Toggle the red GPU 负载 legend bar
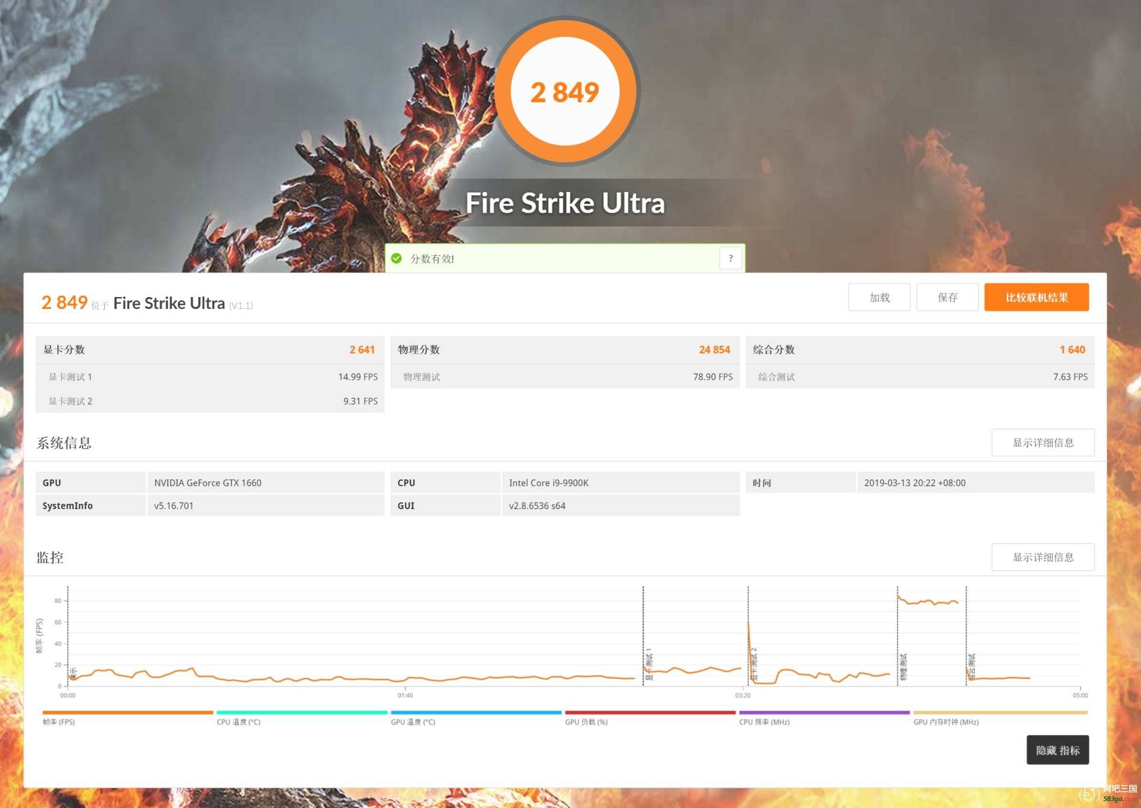1141x808 pixels. [650, 712]
